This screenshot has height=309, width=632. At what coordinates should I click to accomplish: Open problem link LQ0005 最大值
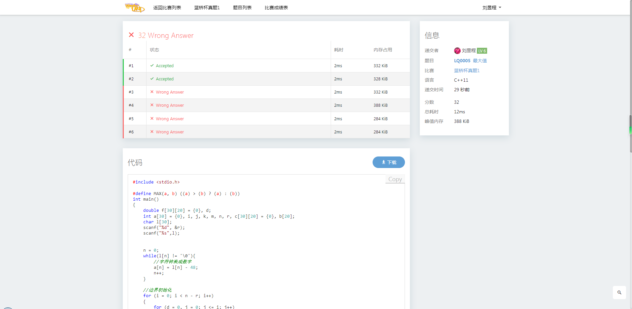click(470, 61)
